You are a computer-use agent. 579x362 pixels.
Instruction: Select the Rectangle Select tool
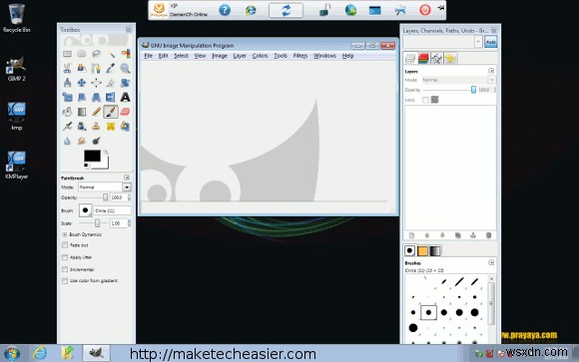pyautogui.click(x=67, y=54)
